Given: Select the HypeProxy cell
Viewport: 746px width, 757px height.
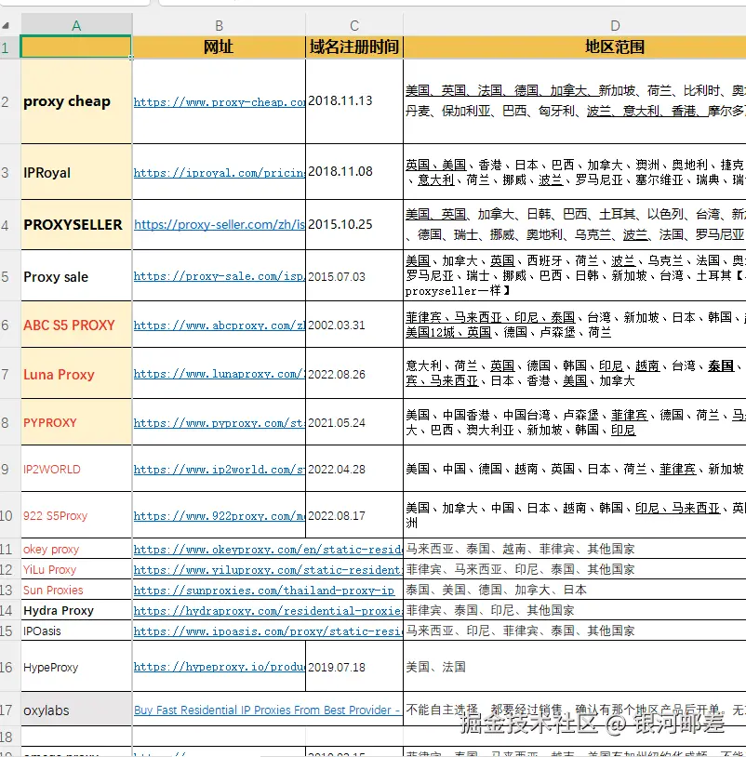Looking at the screenshot, I should coord(76,667).
